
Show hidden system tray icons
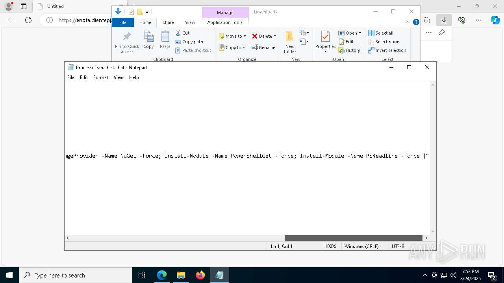(x=424, y=275)
